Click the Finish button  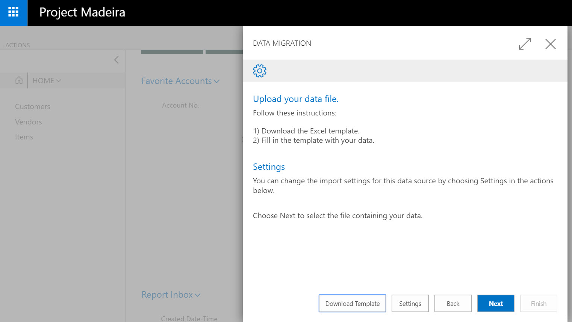538,303
